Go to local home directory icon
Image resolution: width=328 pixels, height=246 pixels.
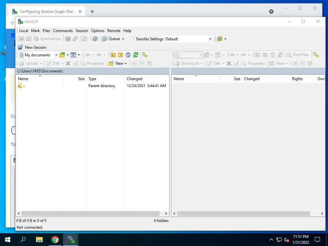click(x=128, y=55)
